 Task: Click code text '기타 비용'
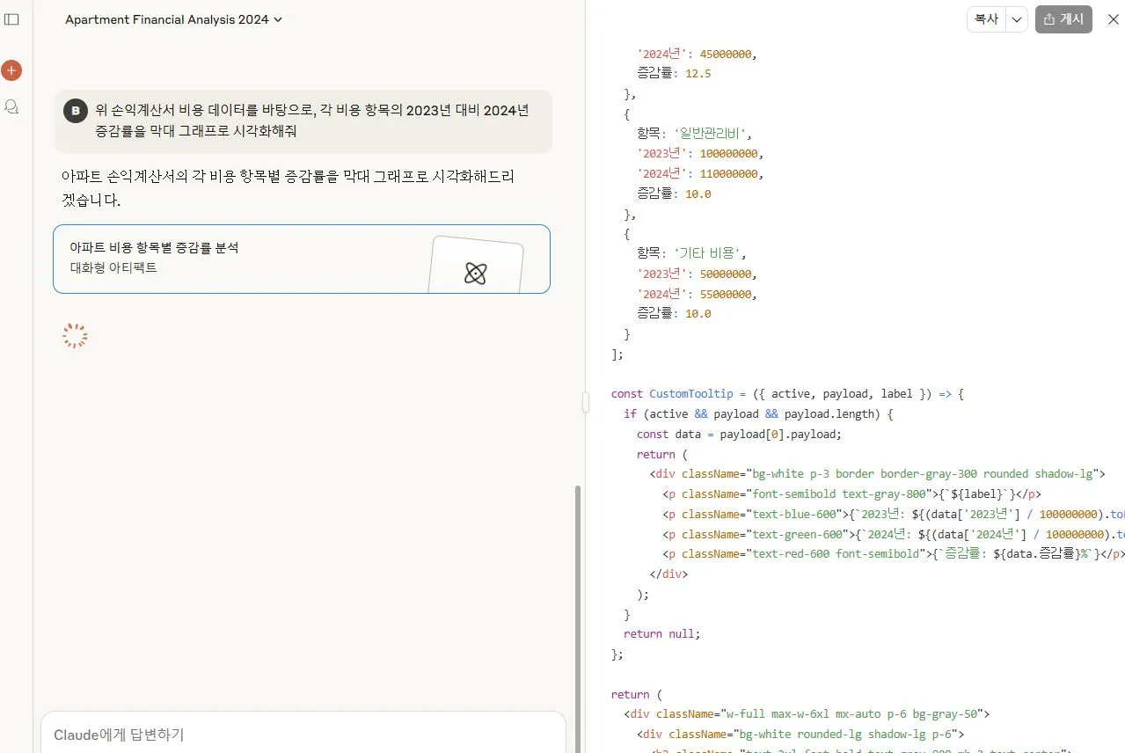[707, 253]
